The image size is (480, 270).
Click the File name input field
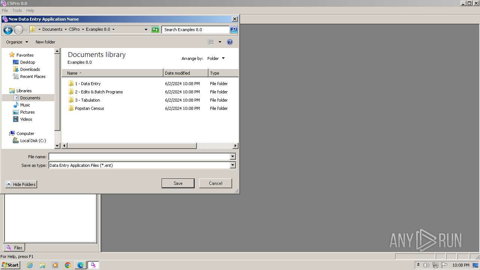[x=139, y=156]
